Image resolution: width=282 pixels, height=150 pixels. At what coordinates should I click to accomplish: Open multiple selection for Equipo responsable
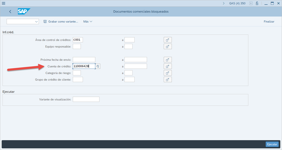click(167, 47)
